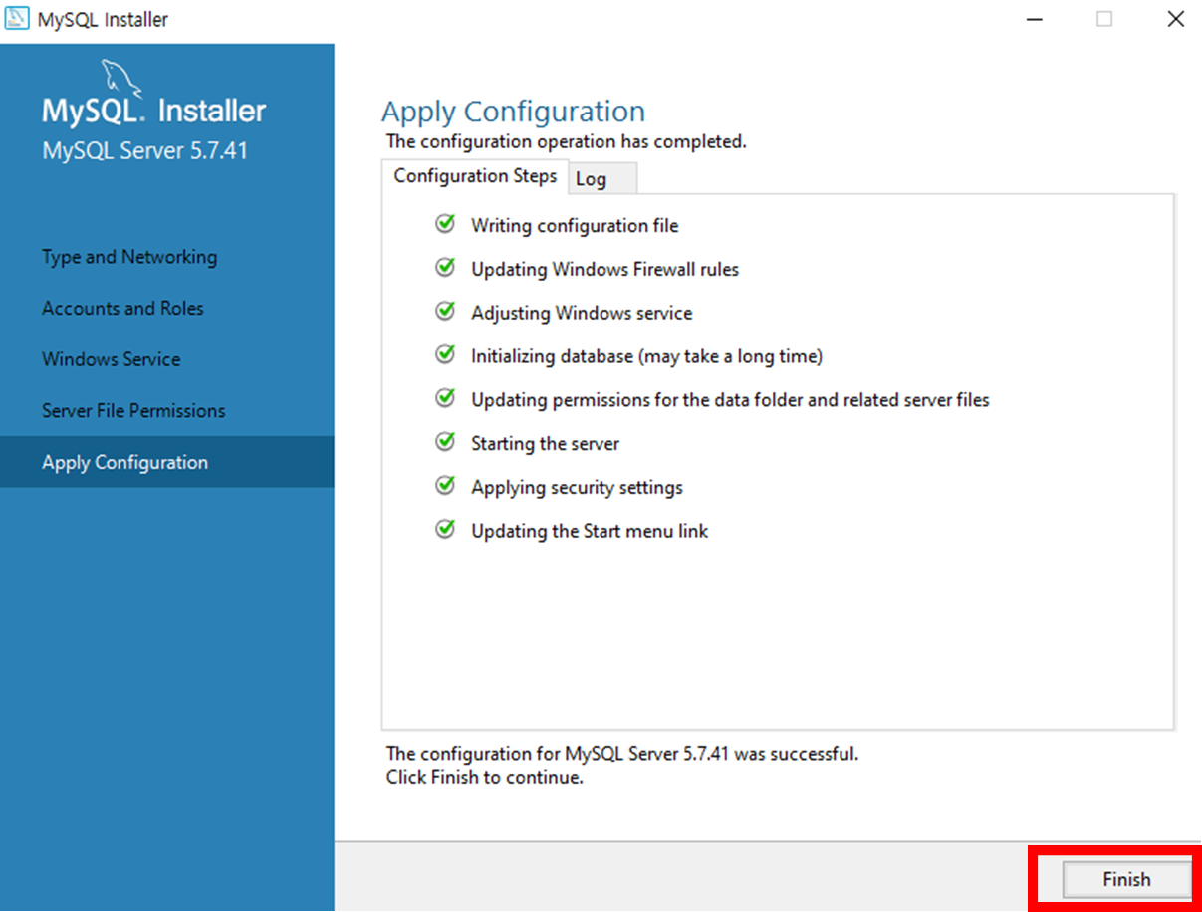Click the Finish button

[x=1126, y=880]
